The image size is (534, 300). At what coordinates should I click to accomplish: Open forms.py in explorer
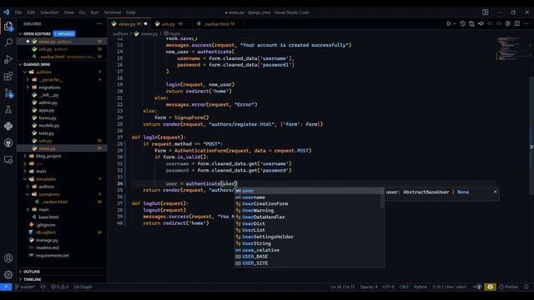click(48, 118)
